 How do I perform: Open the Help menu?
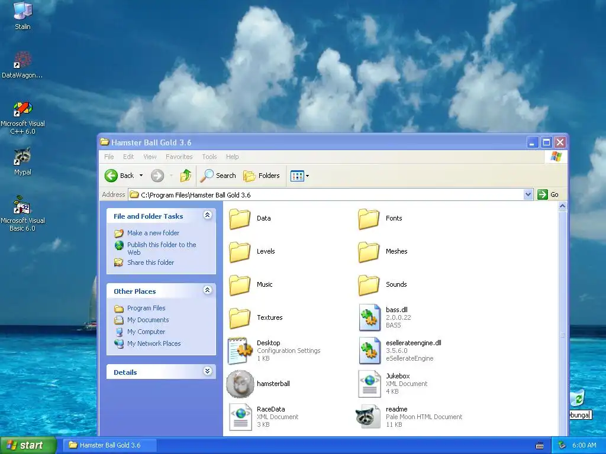pos(232,157)
